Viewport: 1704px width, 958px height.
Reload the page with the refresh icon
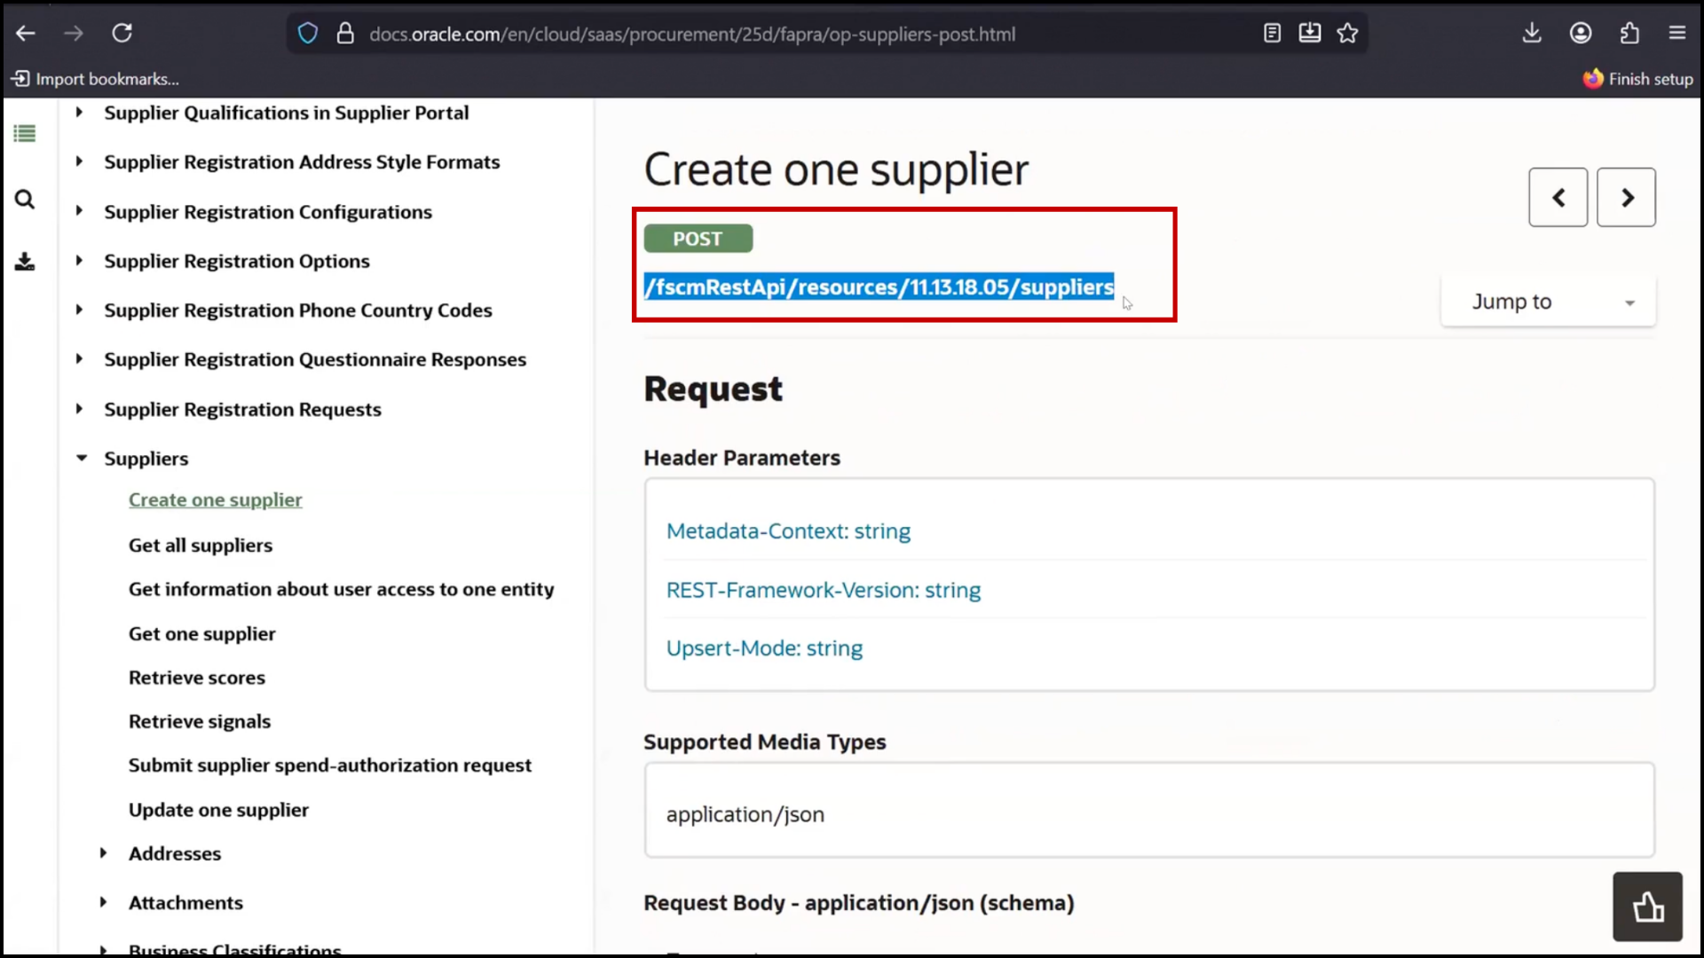click(122, 34)
